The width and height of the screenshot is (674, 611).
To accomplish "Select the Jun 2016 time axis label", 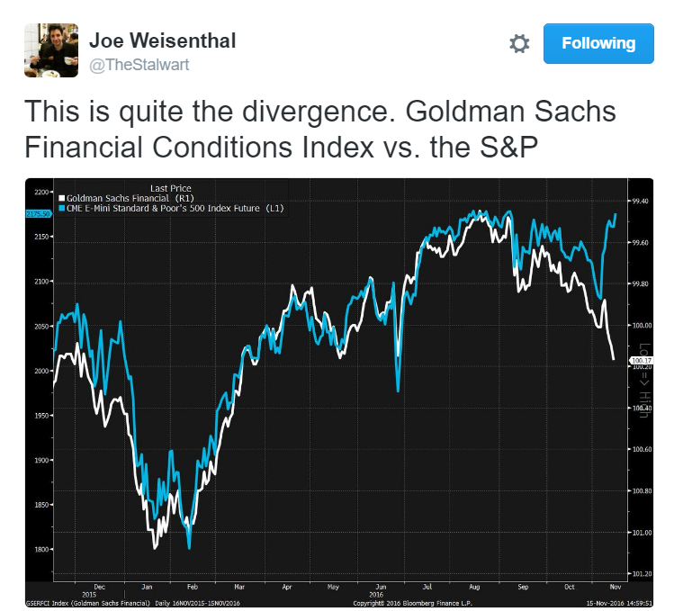I will click(x=376, y=590).
